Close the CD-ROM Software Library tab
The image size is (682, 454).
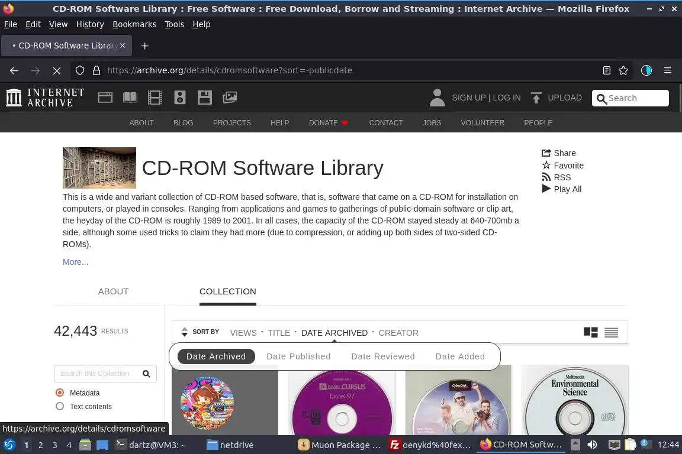(123, 45)
